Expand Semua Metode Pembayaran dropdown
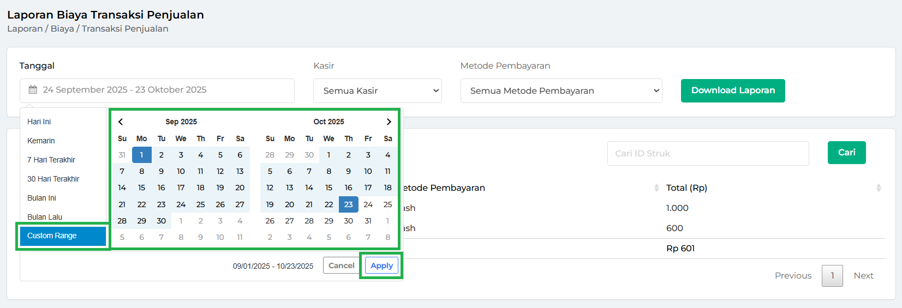Image resolution: width=902 pixels, height=308 pixels. (x=561, y=90)
